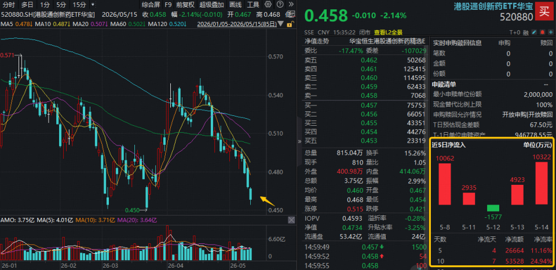The width and height of the screenshot is (556, 270).
Task: Click the 5-13 net inflow bar 4923
Action: tap(517, 195)
